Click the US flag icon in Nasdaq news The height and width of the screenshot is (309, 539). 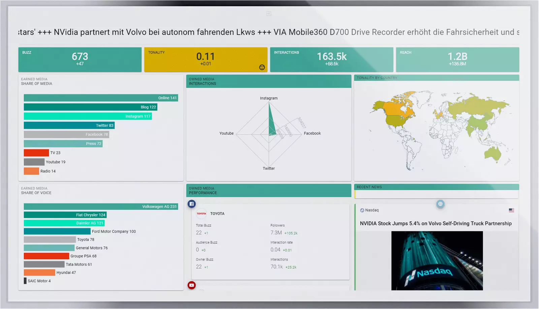pyautogui.click(x=511, y=210)
